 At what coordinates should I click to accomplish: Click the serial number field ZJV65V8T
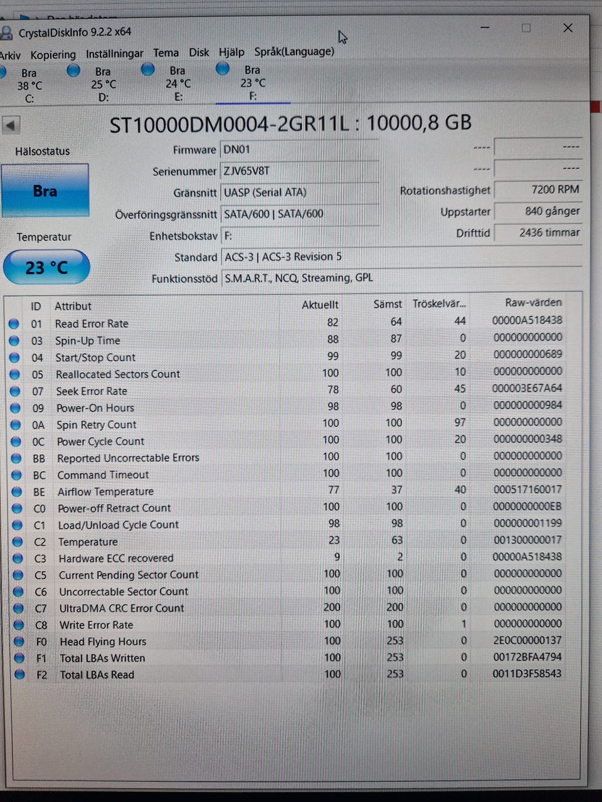(x=300, y=171)
